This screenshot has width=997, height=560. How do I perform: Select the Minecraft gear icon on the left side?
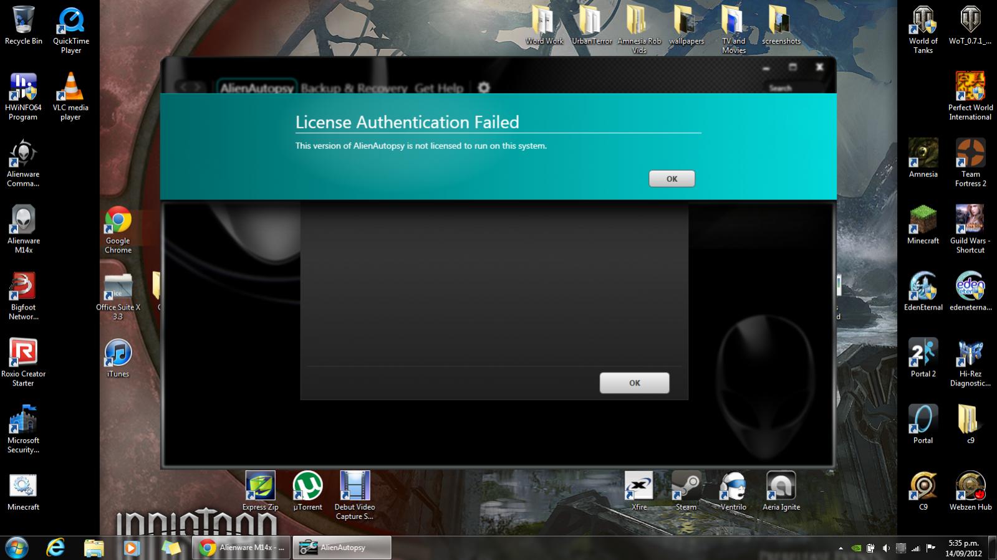click(x=23, y=493)
